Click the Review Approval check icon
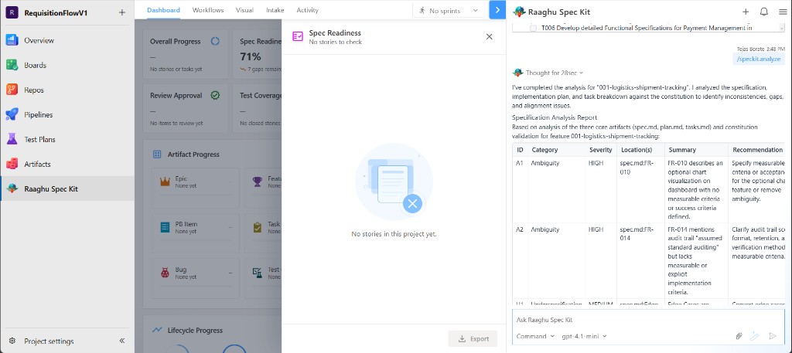792x353 pixels. pyautogui.click(x=215, y=95)
